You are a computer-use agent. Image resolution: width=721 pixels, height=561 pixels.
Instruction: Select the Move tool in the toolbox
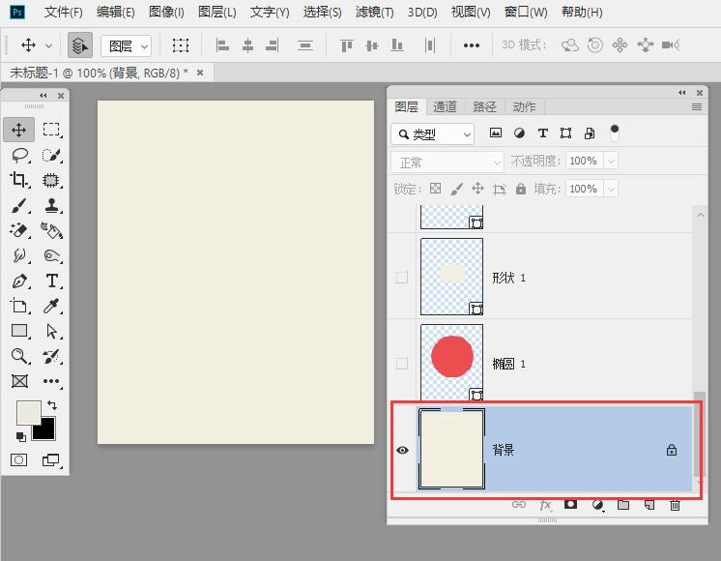click(x=19, y=130)
